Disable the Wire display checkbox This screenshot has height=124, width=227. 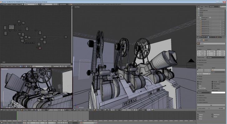tap(198, 86)
